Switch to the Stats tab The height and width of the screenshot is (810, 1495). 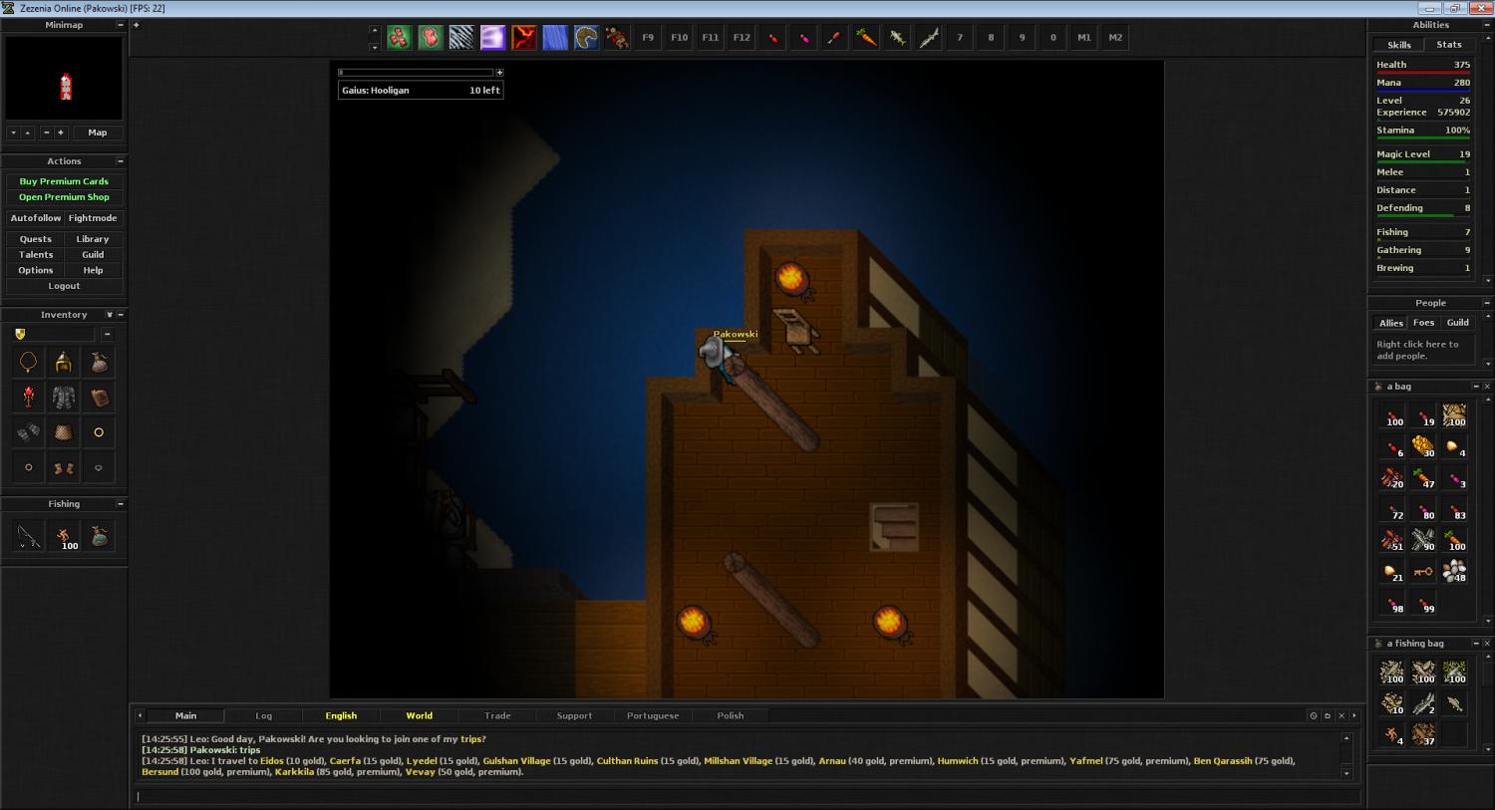click(1448, 45)
